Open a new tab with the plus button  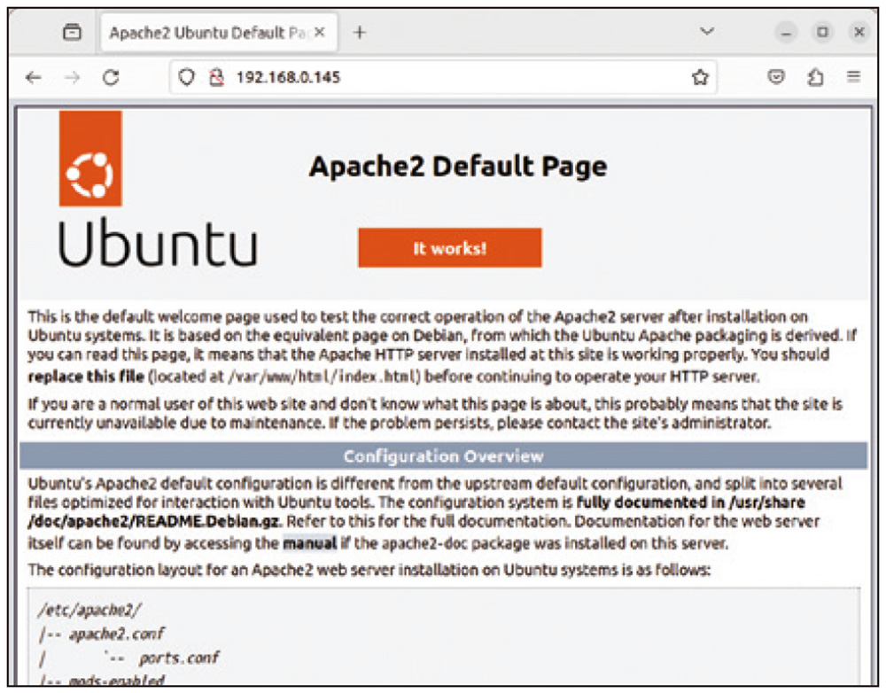[359, 31]
